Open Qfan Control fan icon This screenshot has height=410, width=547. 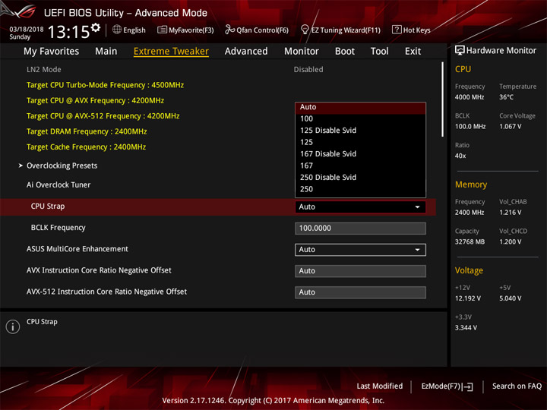point(229,30)
